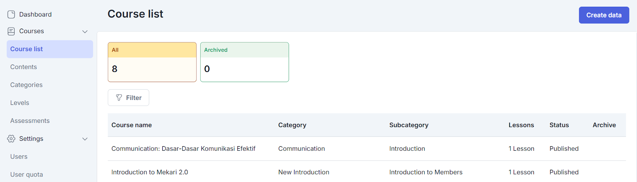Screen dimensions: 637x182
Task: Open Introduction to Mekari 2.0 course
Action: (150, 172)
